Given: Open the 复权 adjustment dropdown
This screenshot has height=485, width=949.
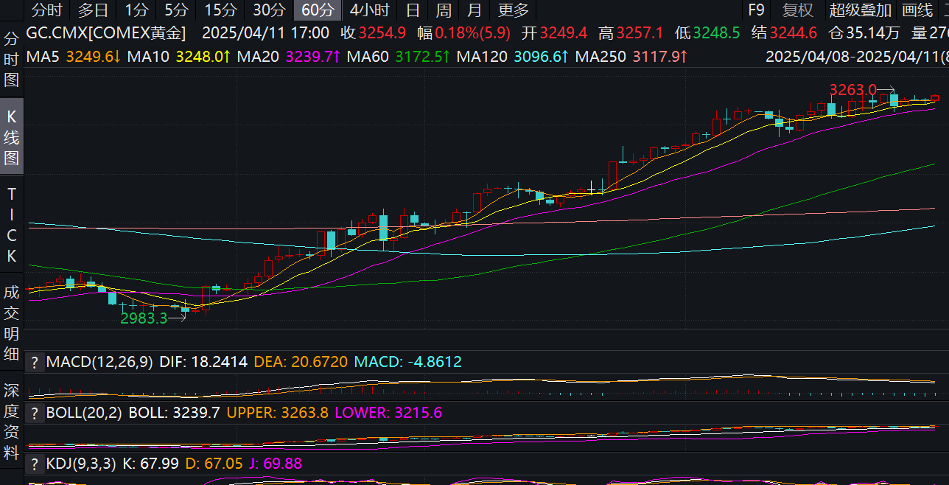Looking at the screenshot, I should pos(797,10).
